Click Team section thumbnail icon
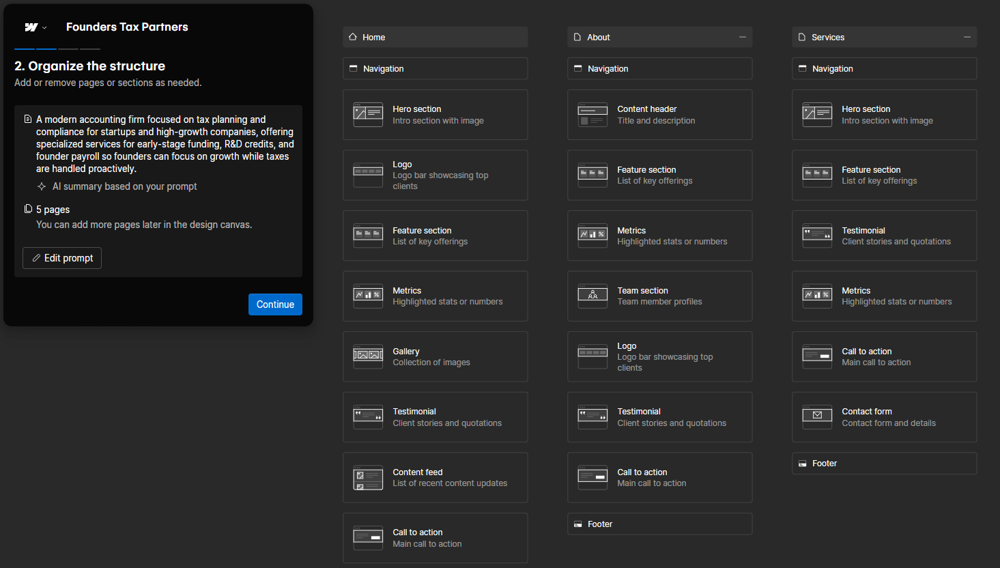1000x568 pixels. point(592,296)
